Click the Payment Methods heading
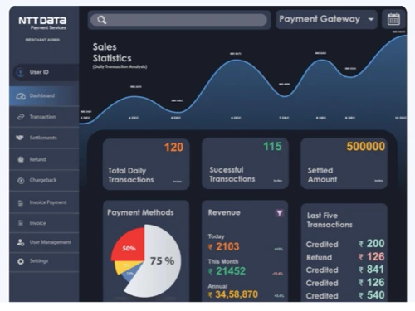The height and width of the screenshot is (311, 415). click(140, 212)
